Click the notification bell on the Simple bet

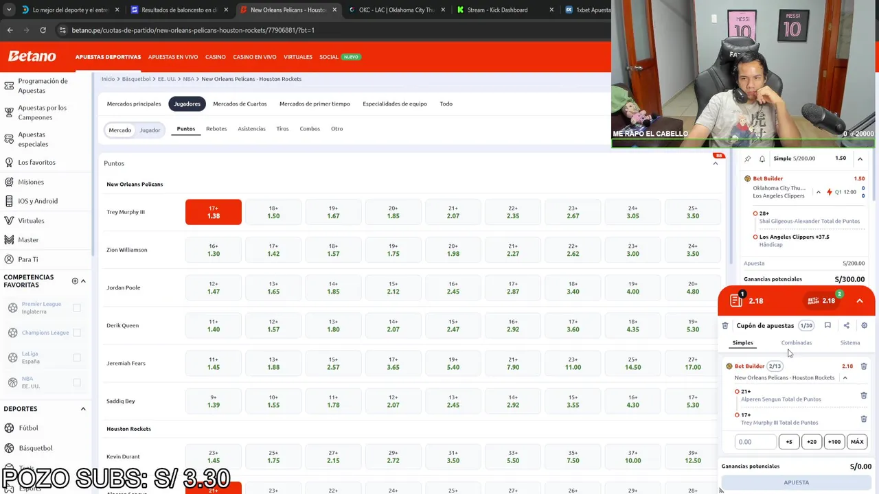[x=762, y=158]
